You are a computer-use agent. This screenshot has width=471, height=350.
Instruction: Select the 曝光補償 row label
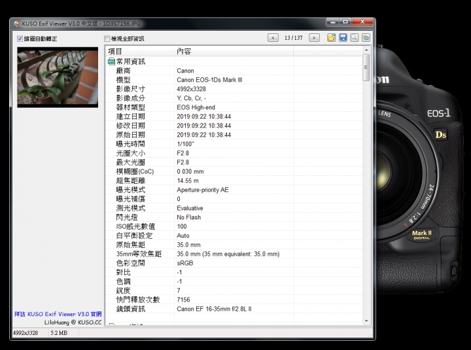tap(131, 199)
